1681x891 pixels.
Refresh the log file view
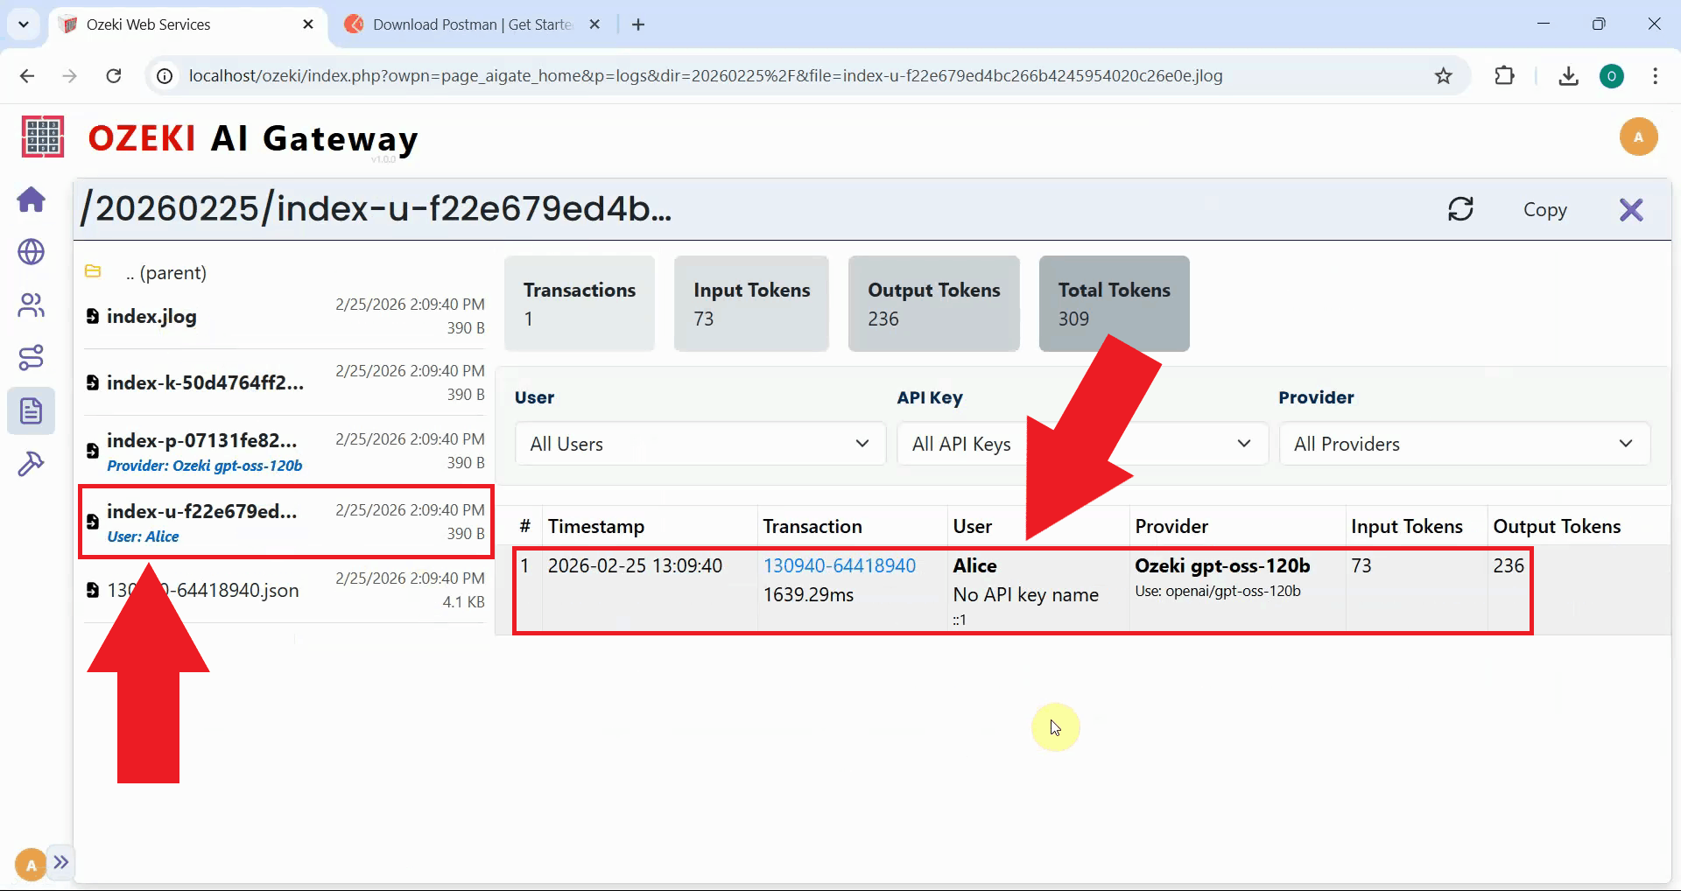point(1460,209)
